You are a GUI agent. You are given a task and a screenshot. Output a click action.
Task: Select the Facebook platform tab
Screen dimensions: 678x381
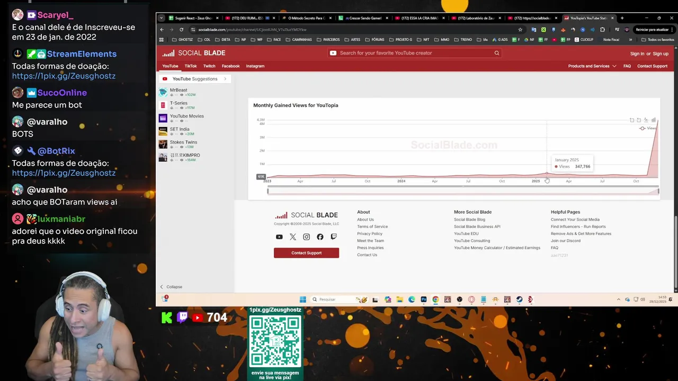click(230, 66)
